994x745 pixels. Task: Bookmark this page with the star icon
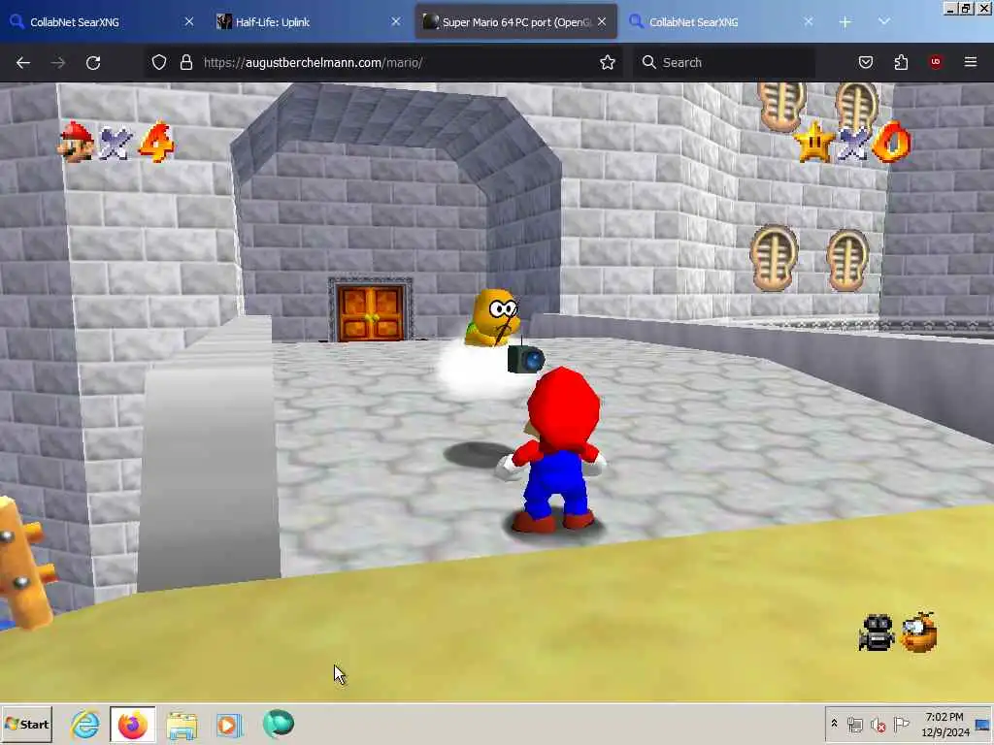pyautogui.click(x=608, y=62)
